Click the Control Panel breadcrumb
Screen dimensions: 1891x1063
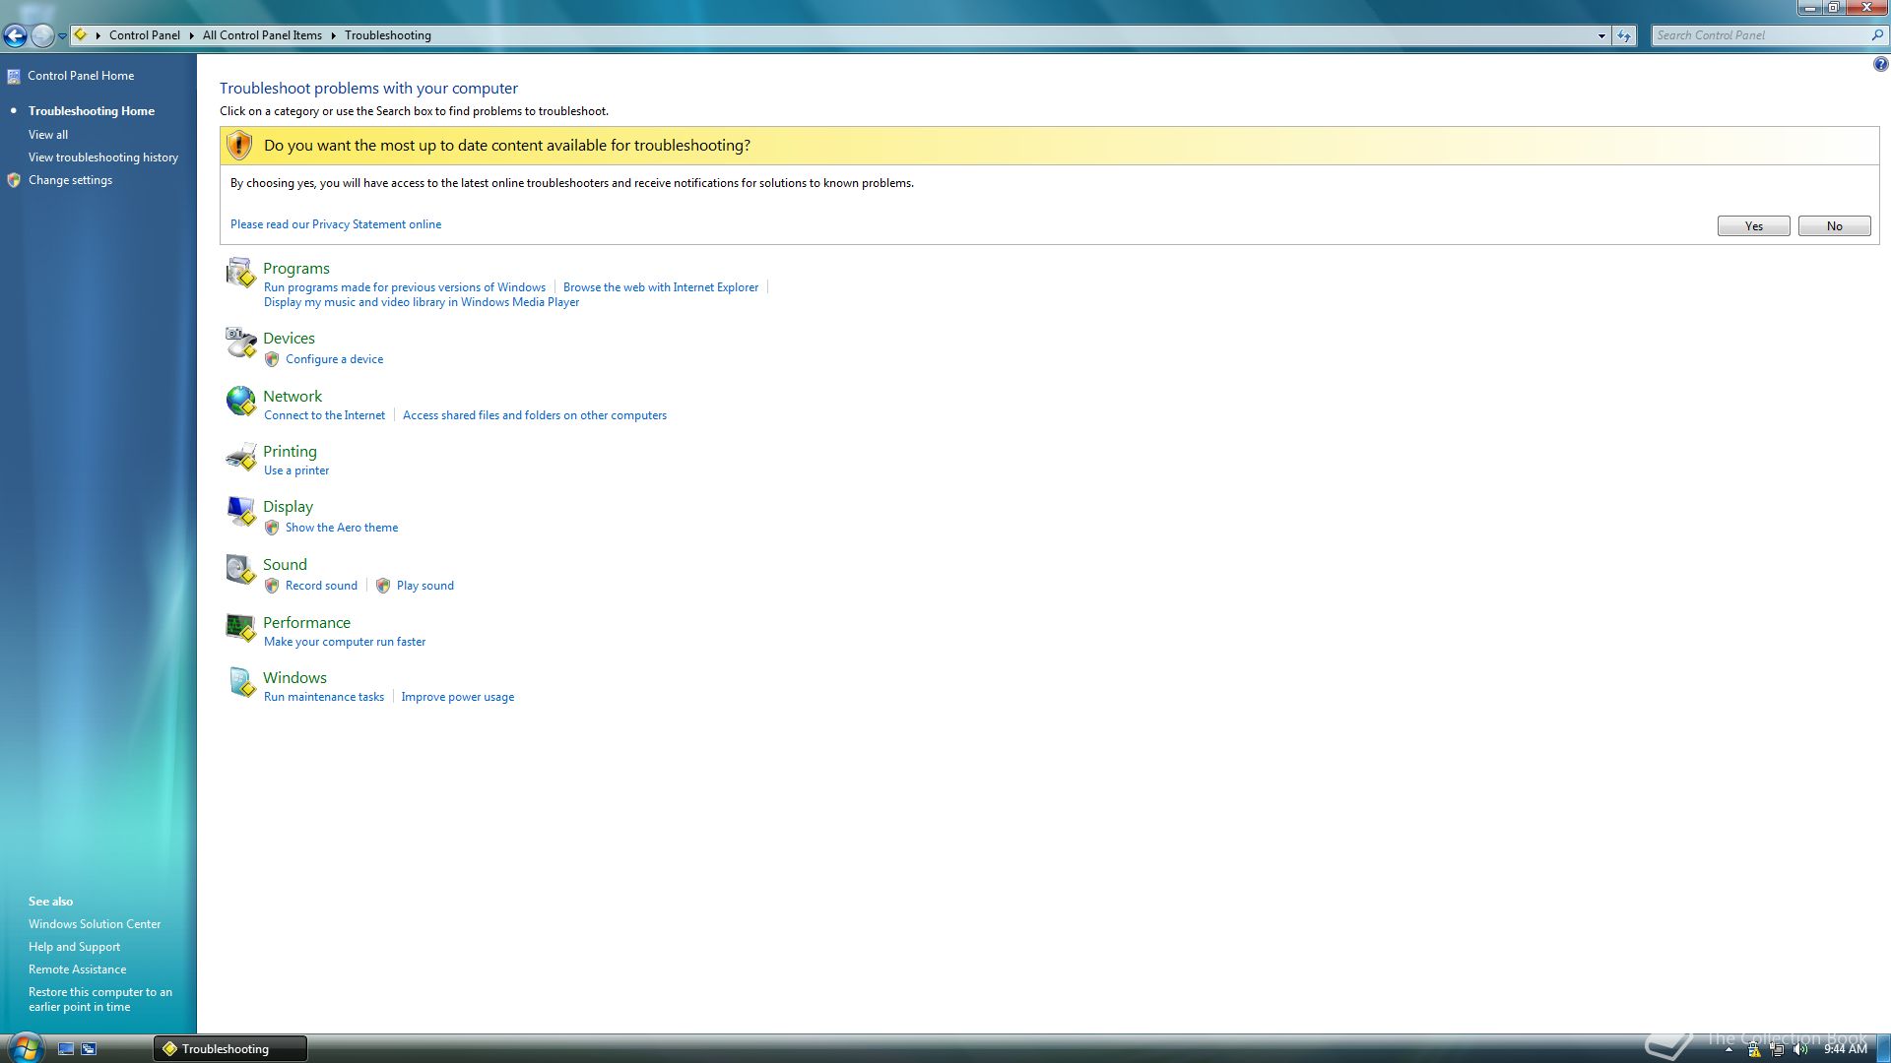[x=145, y=35]
